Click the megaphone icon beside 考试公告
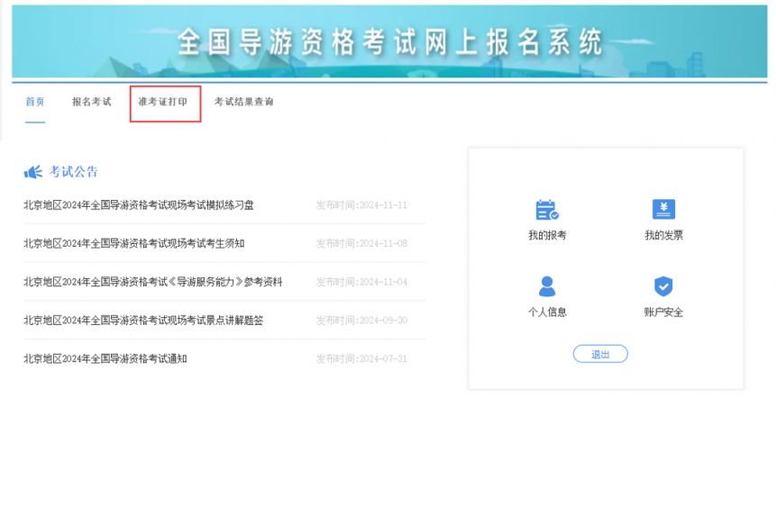776x525 pixels. [x=33, y=172]
